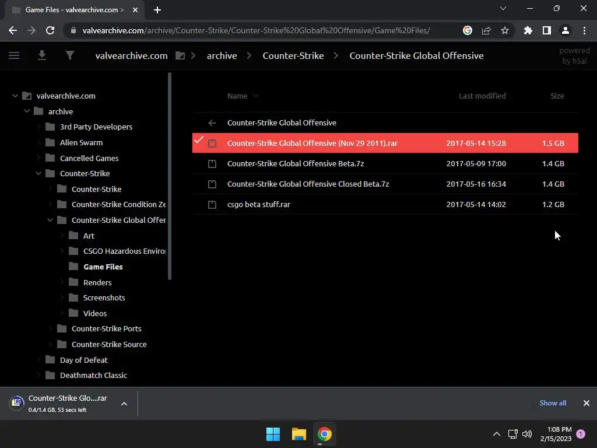The height and width of the screenshot is (448, 597).
Task: Click the volume speaker tray icon
Action: (x=527, y=434)
